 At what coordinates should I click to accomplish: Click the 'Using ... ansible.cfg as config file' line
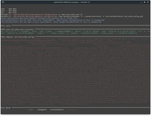[39, 18]
